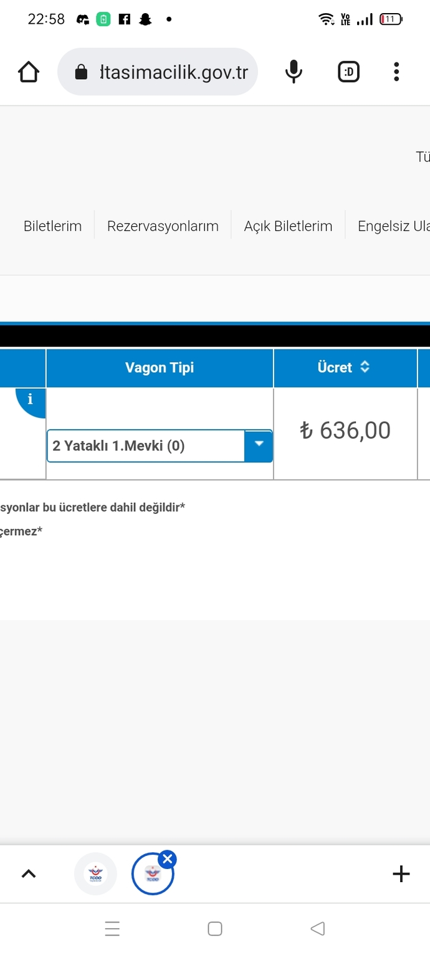Select the highlighted TCDD tab thumbnail
The width and height of the screenshot is (430, 955).
tap(152, 875)
